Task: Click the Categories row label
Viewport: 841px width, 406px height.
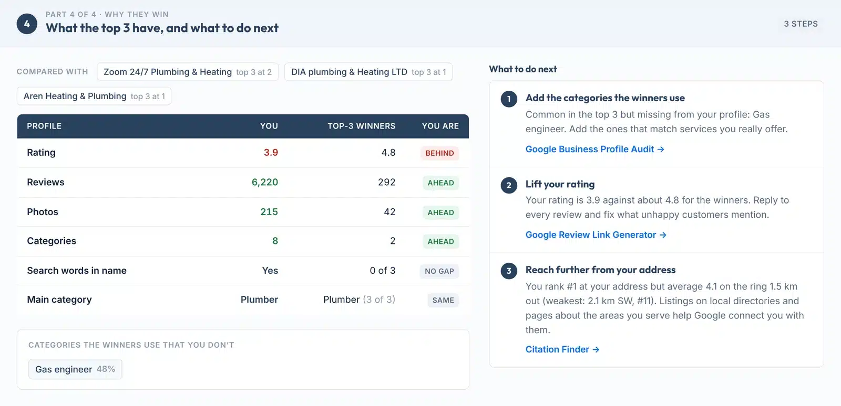Action: [x=52, y=241]
